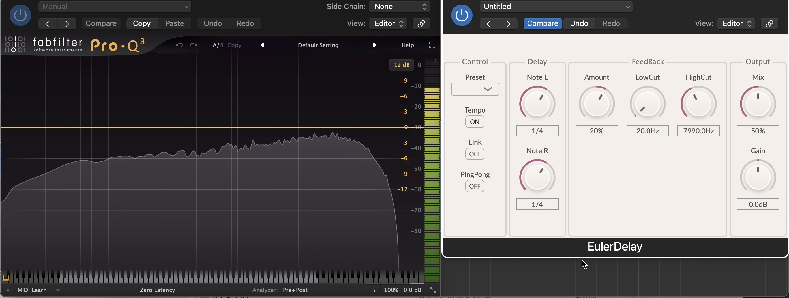Enter full screen mode in Pro-Q 3
This screenshot has height=298, width=789.
coord(432,45)
